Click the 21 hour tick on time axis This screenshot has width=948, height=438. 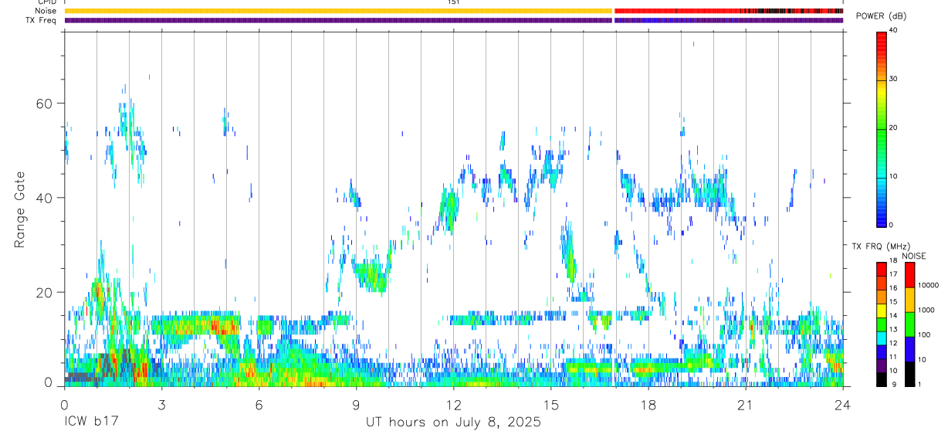[745, 404]
